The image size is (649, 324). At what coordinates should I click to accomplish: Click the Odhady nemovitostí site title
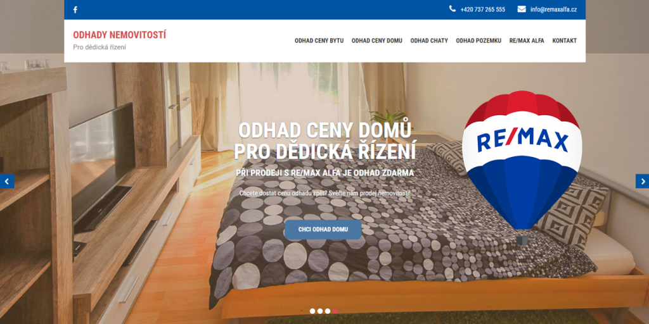(x=120, y=35)
